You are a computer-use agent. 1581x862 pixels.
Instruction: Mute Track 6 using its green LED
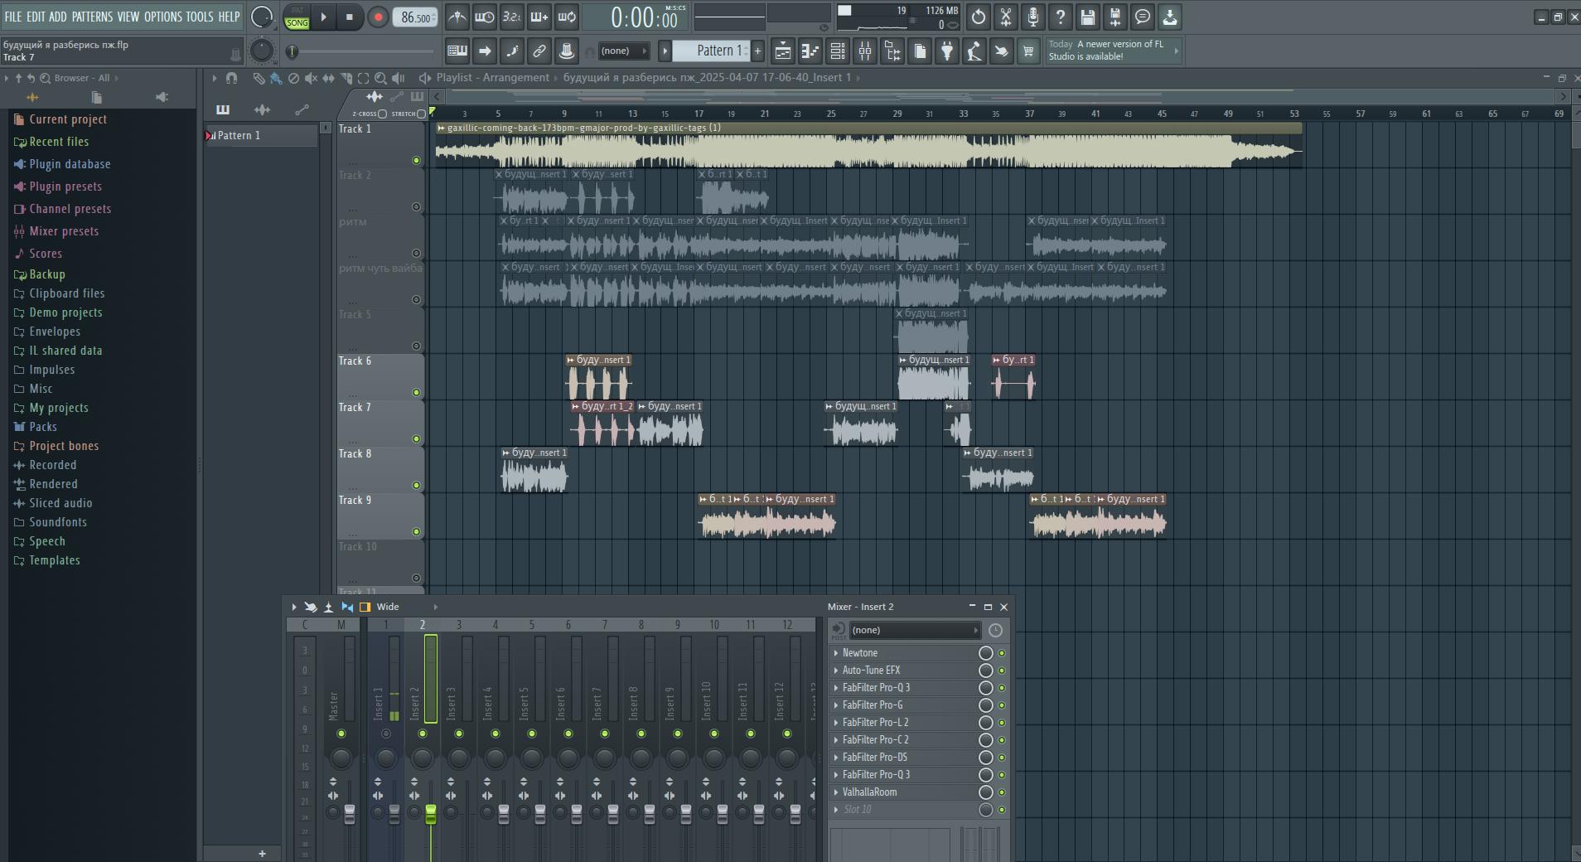tap(416, 393)
